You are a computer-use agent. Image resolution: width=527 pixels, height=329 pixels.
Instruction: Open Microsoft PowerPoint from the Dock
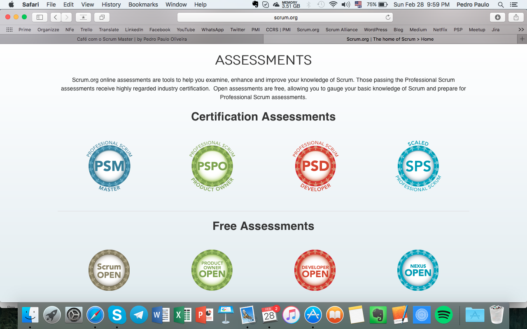pyautogui.click(x=204, y=315)
